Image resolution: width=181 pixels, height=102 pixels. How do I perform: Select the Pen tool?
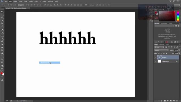(2, 54)
